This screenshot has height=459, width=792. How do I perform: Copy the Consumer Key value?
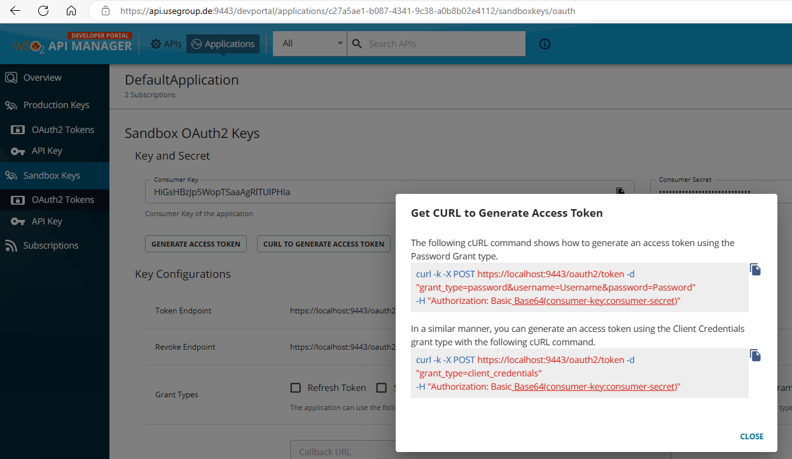[620, 191]
